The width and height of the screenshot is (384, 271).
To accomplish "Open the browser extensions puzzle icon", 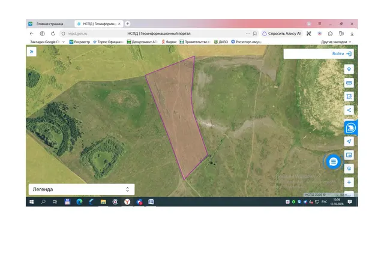I will [x=330, y=34].
